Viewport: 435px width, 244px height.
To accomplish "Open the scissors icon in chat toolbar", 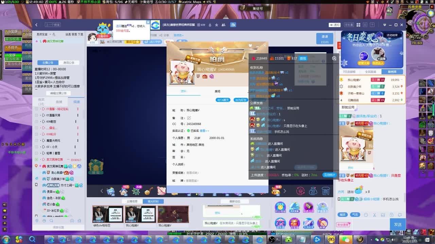I will [375, 215].
